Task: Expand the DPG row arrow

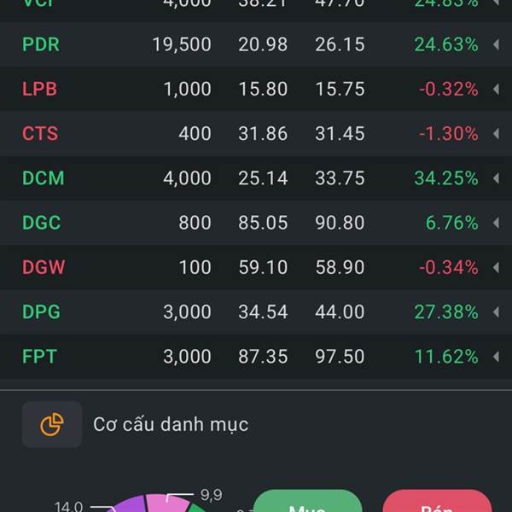Action: point(496,311)
